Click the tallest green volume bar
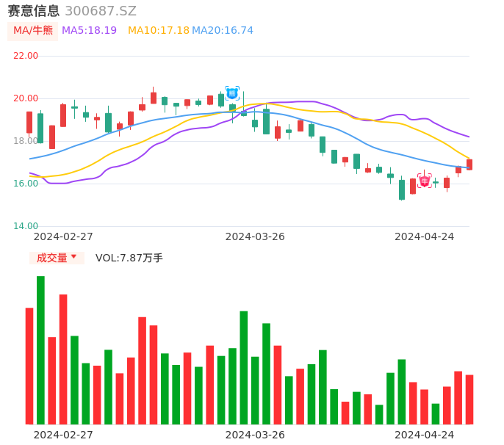Image resolution: width=504 pixels, height=445 pixels. coord(40,350)
